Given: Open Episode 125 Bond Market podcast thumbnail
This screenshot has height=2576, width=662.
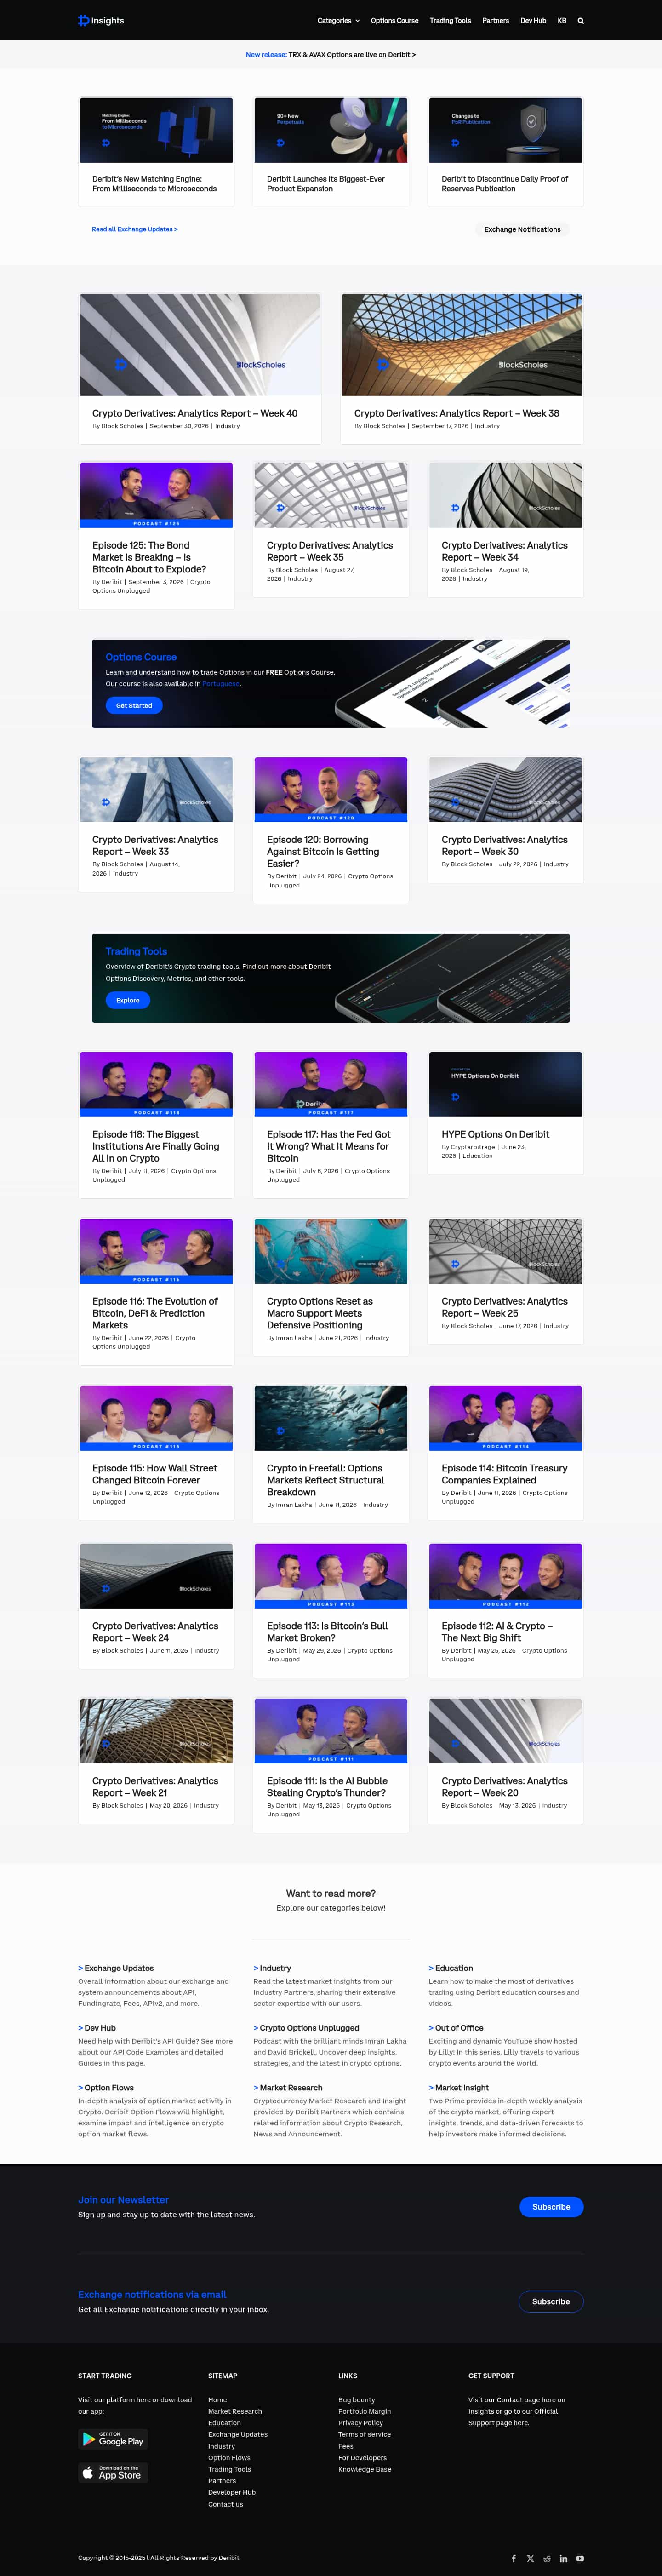Looking at the screenshot, I should [x=156, y=495].
